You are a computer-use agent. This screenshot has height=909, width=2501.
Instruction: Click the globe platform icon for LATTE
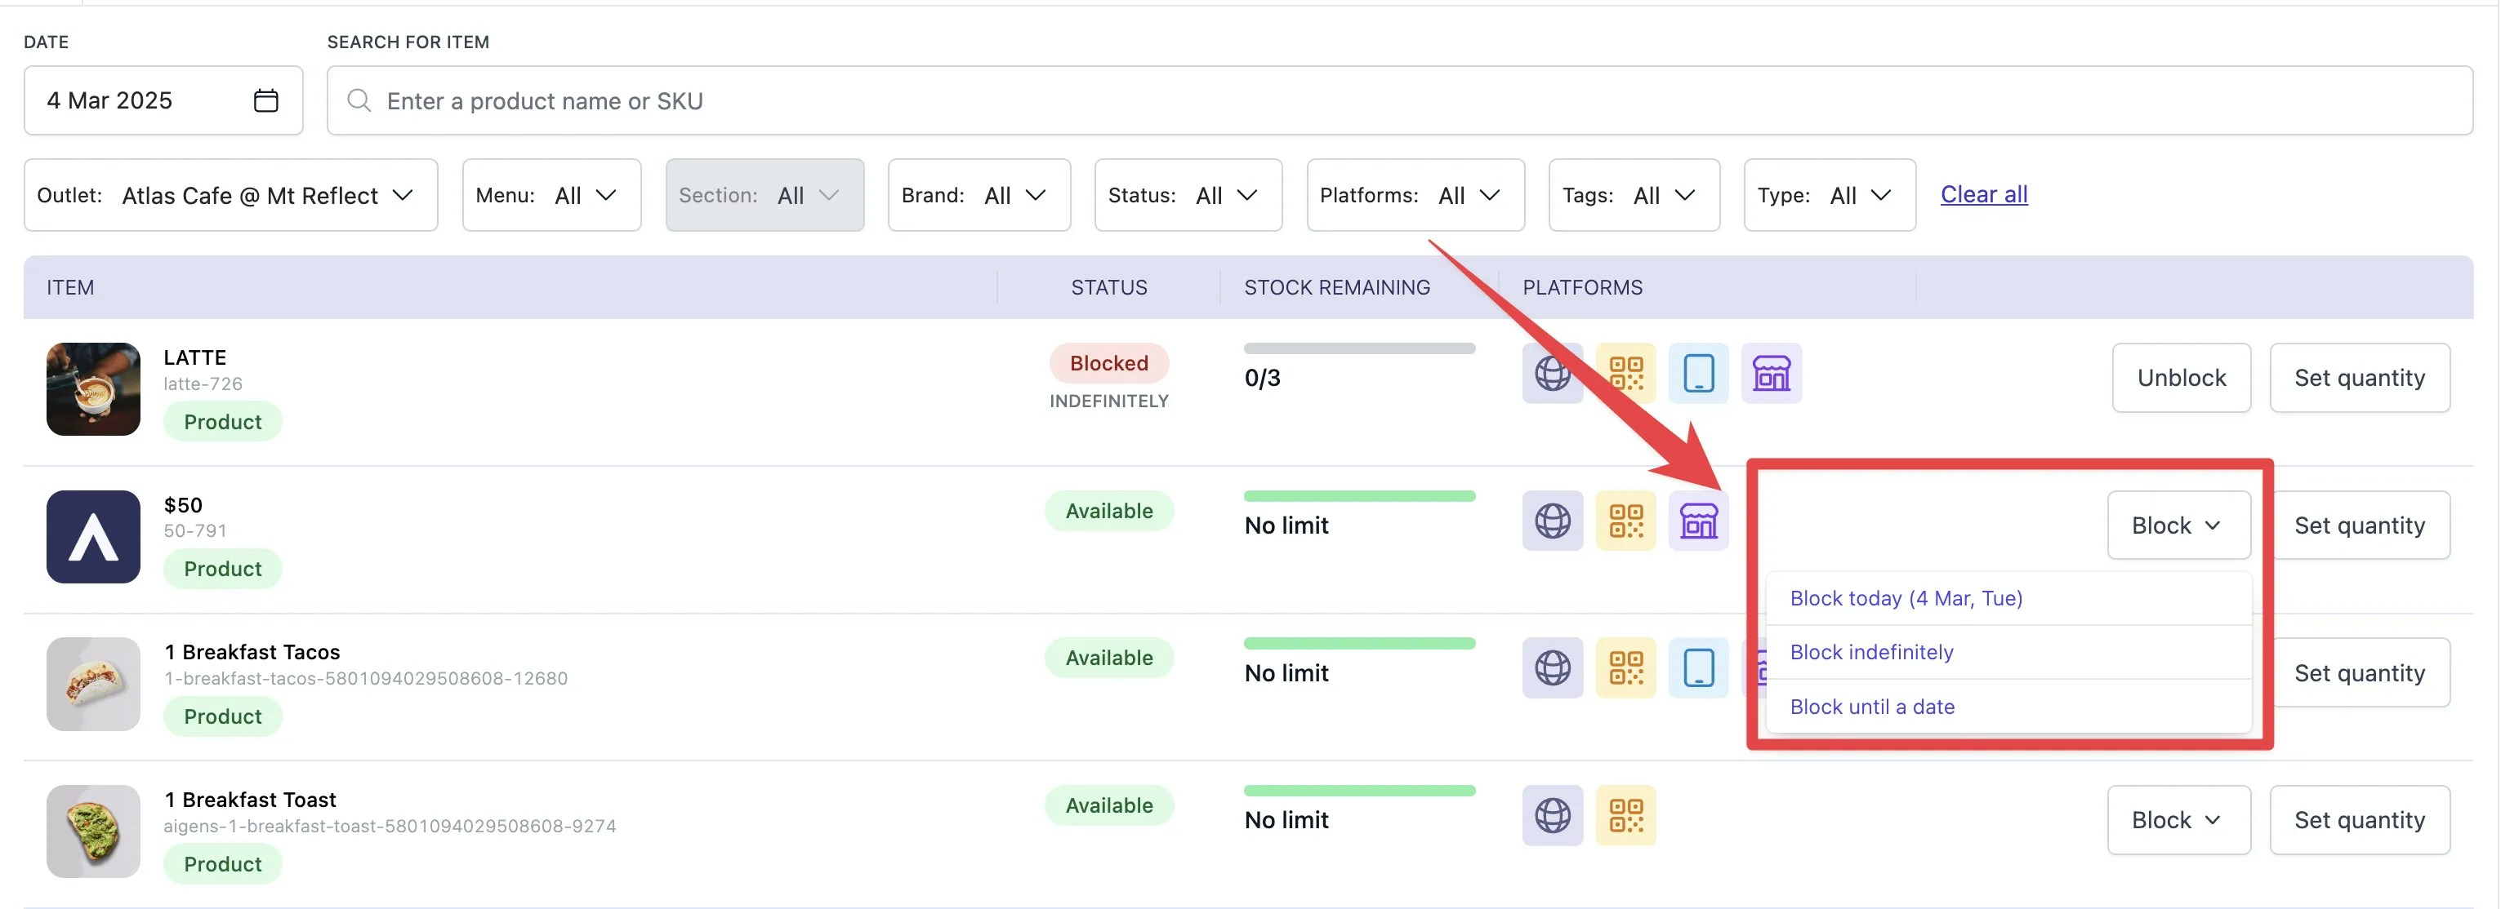pyautogui.click(x=1551, y=373)
